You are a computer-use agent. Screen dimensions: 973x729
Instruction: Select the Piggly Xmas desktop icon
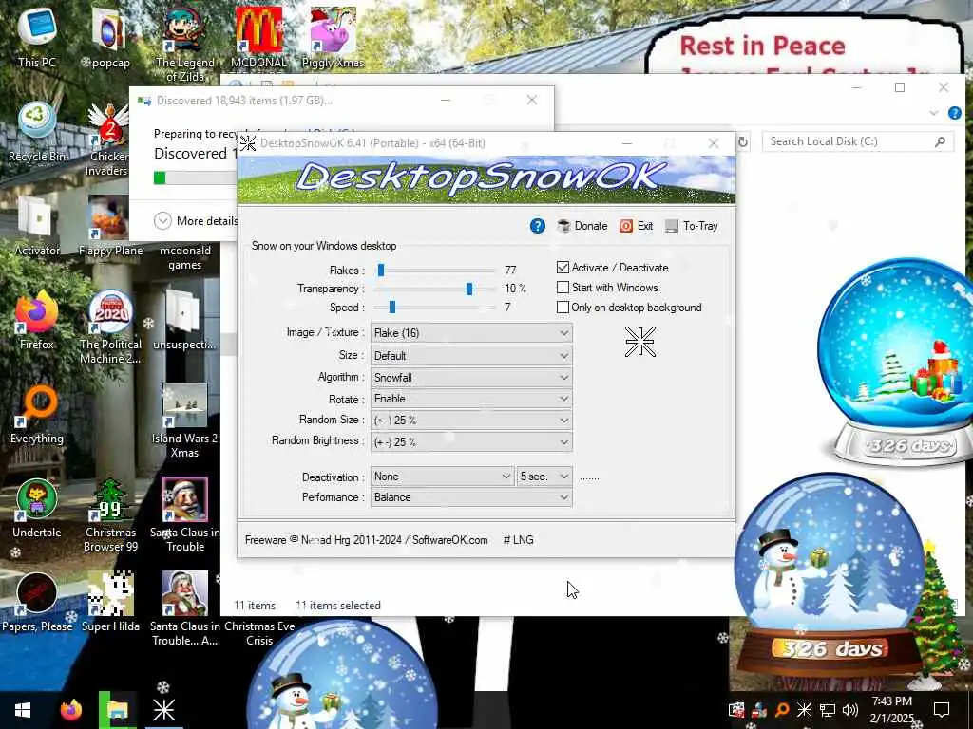(x=333, y=37)
